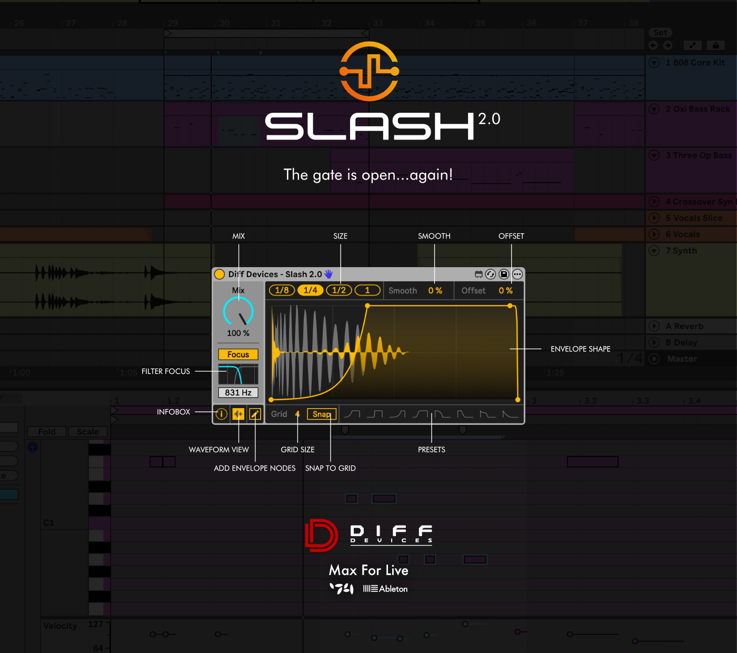Choose the first envelope shape preset

352,414
